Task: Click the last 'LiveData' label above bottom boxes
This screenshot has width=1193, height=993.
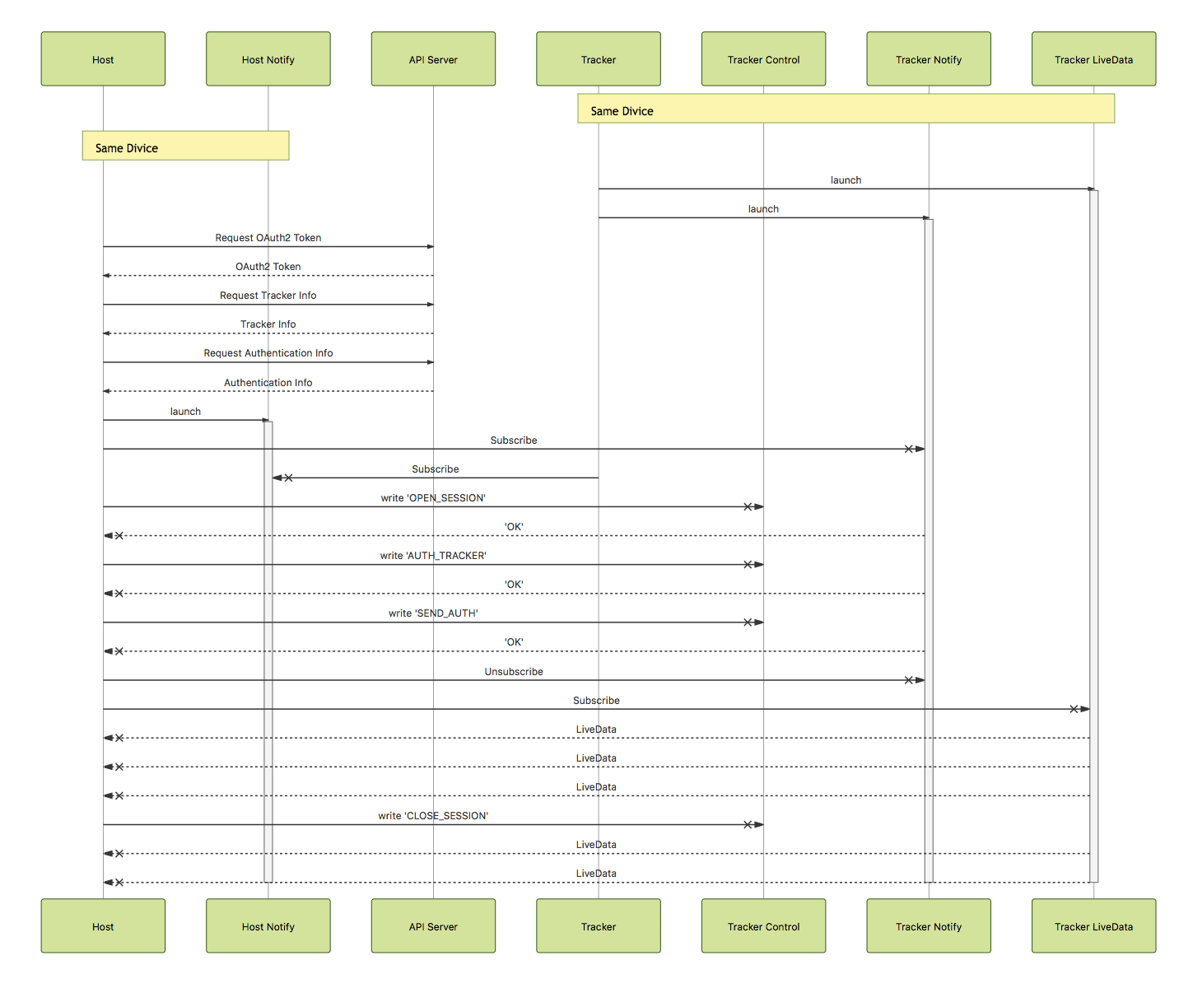Action: 596,874
